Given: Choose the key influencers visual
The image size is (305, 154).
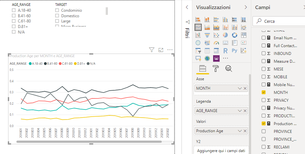Looking at the screenshot, I should 243,51.
